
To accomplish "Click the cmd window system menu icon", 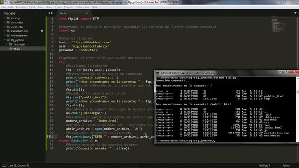I will [x=157, y=73].
